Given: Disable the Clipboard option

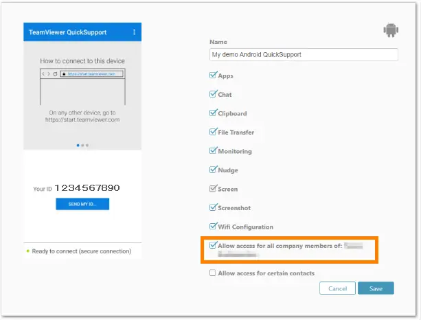Looking at the screenshot, I should point(213,113).
